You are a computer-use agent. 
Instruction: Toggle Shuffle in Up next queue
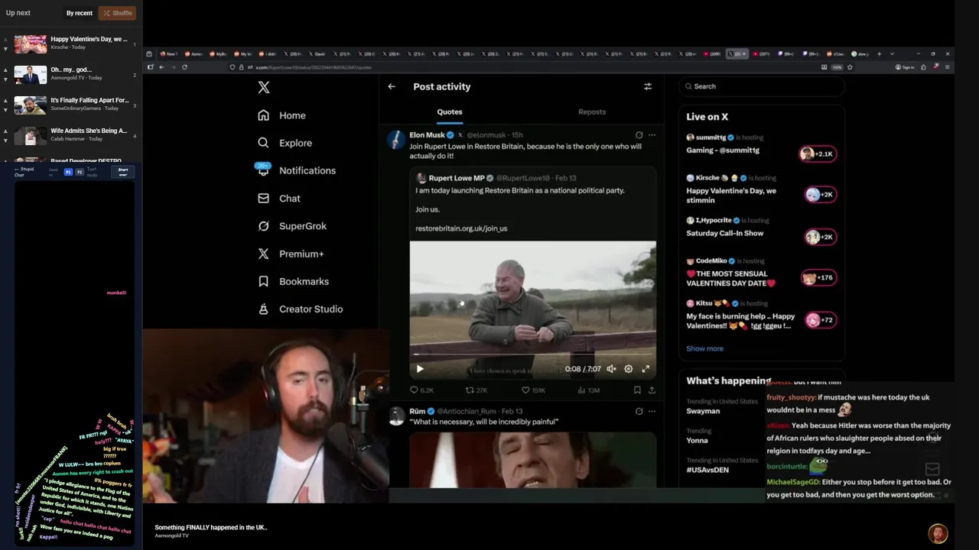coord(117,13)
